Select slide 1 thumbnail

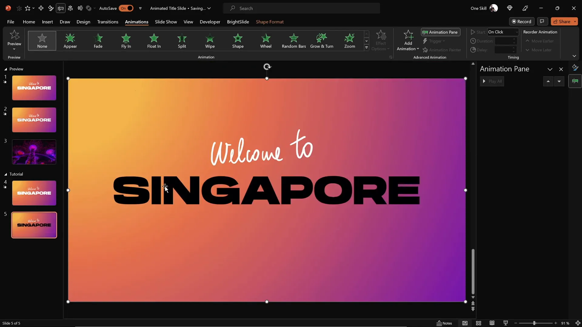(34, 88)
